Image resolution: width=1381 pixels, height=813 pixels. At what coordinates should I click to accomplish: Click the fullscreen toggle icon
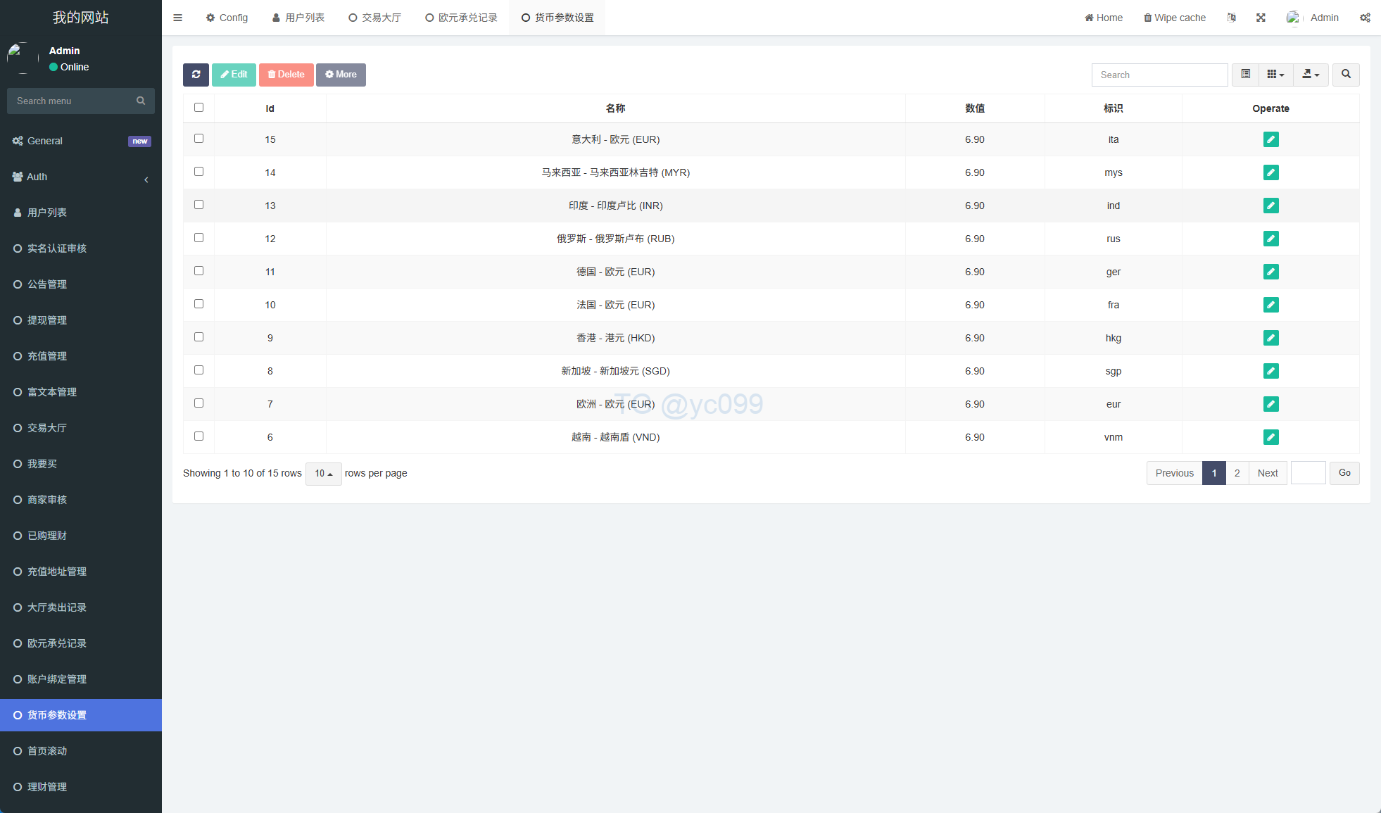click(x=1261, y=18)
